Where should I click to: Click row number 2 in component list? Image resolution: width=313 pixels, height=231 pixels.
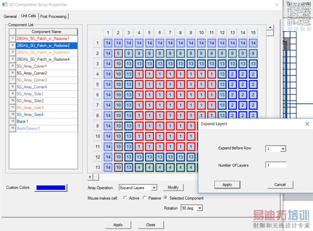[12, 45]
